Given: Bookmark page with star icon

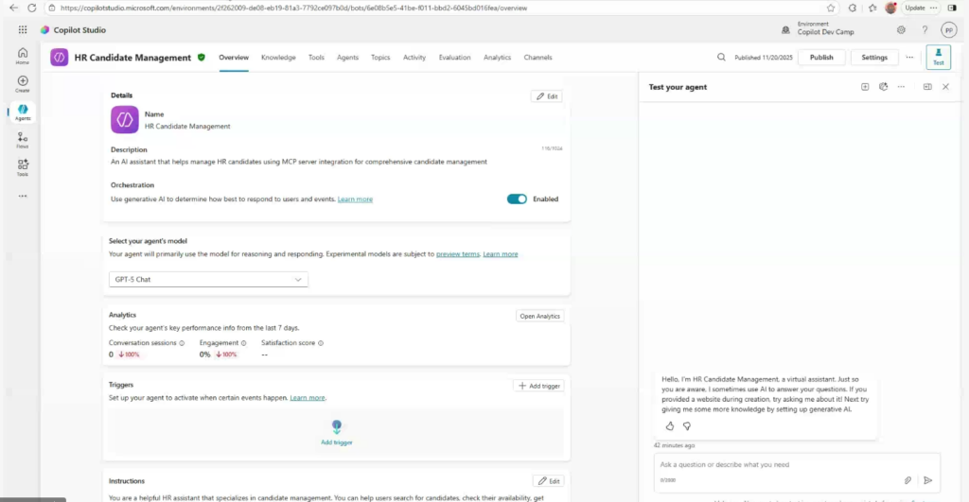Looking at the screenshot, I should (x=831, y=8).
